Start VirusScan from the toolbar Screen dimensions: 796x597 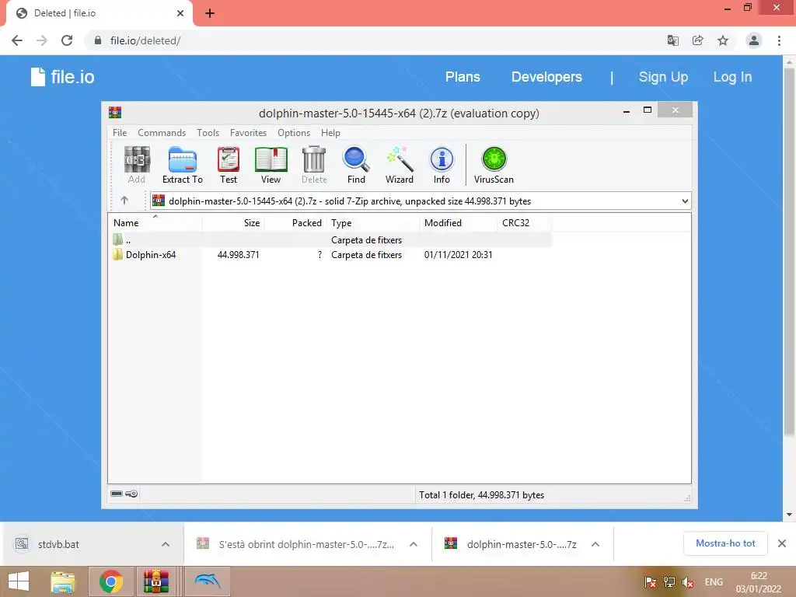[494, 165]
